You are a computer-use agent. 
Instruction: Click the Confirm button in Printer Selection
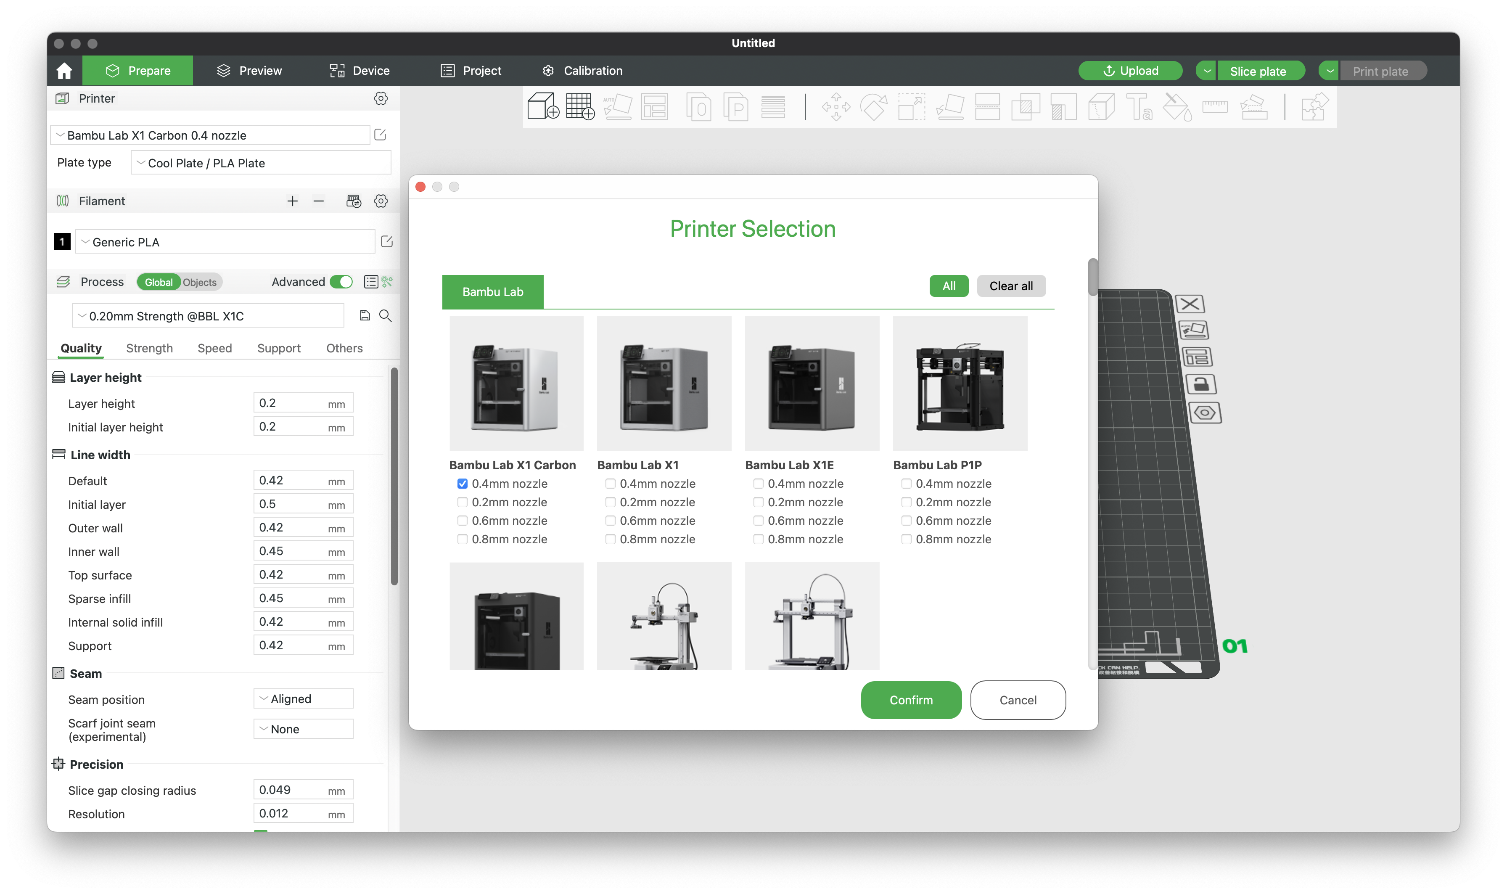pyautogui.click(x=911, y=700)
